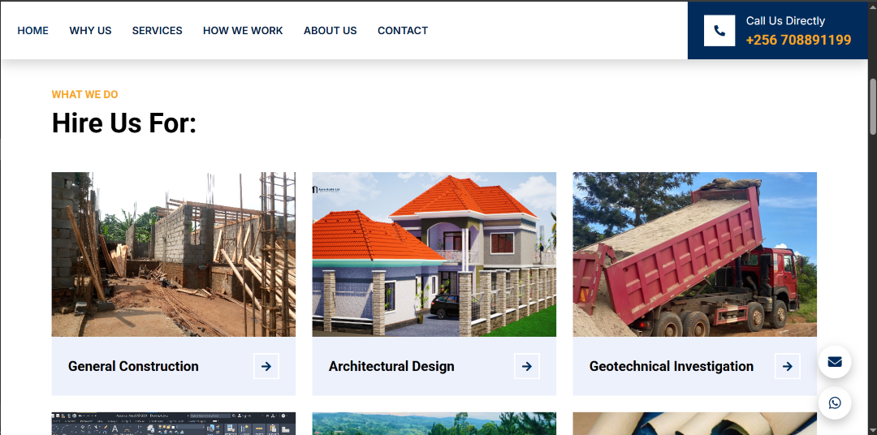Open the floating email envelope icon
The image size is (877, 435).
click(x=835, y=362)
